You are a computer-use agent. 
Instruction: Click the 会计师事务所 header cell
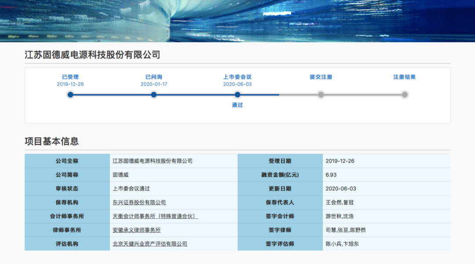[x=67, y=216]
